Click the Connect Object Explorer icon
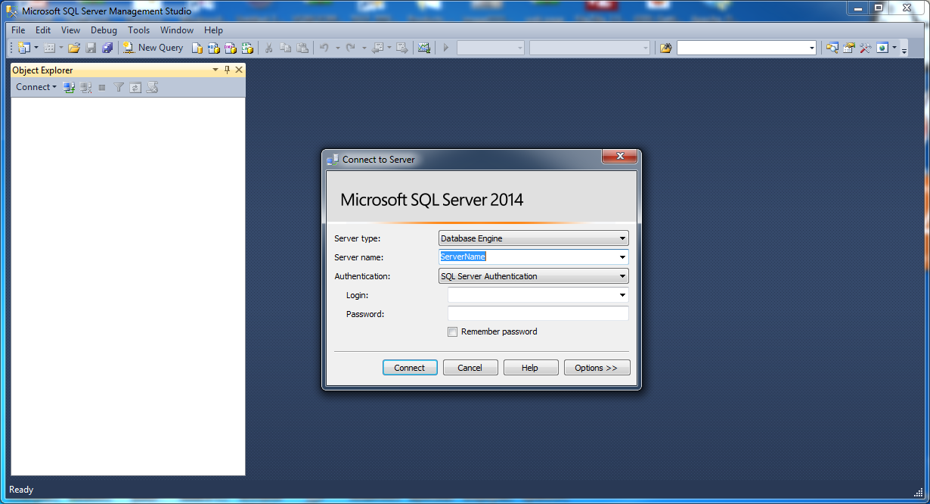Image resolution: width=930 pixels, height=504 pixels. 69,88
